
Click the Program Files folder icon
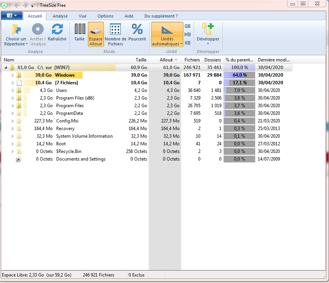pos(19,106)
